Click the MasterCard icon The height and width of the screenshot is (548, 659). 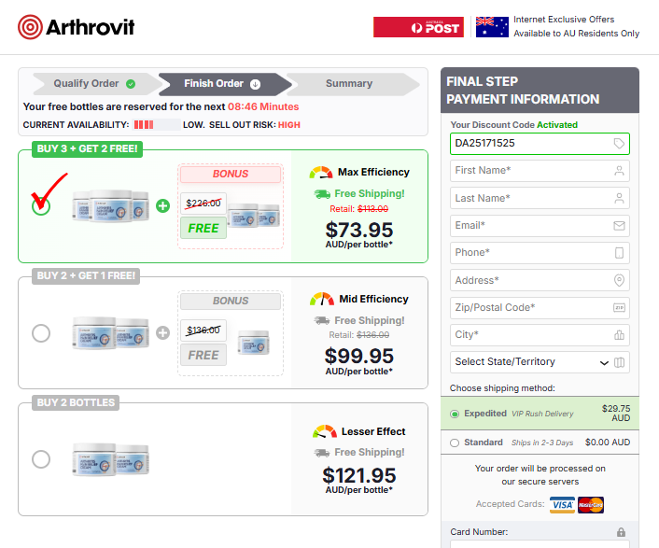coord(591,505)
